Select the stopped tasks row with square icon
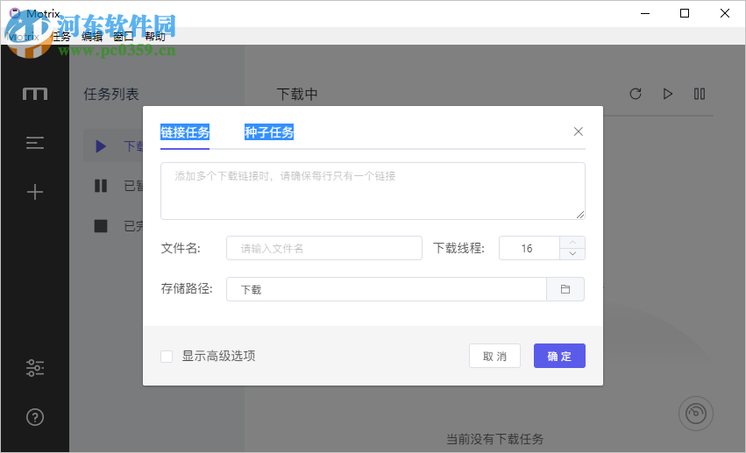The width and height of the screenshot is (746, 453). pyautogui.click(x=114, y=226)
